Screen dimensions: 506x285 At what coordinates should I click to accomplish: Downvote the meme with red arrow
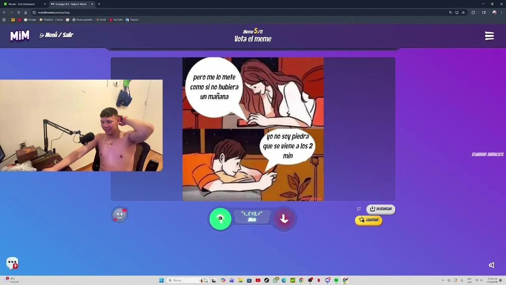[x=284, y=218]
